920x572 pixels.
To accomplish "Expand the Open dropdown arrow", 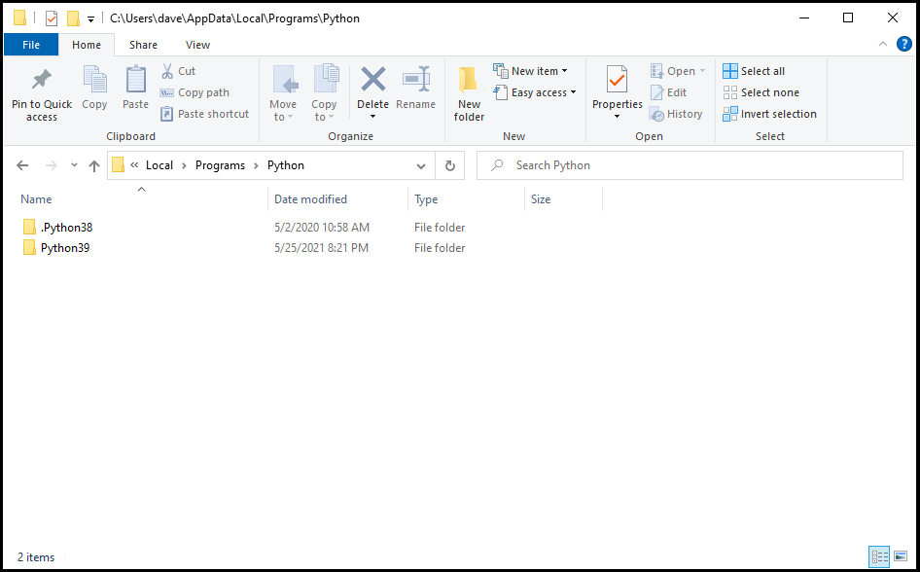I will (702, 71).
